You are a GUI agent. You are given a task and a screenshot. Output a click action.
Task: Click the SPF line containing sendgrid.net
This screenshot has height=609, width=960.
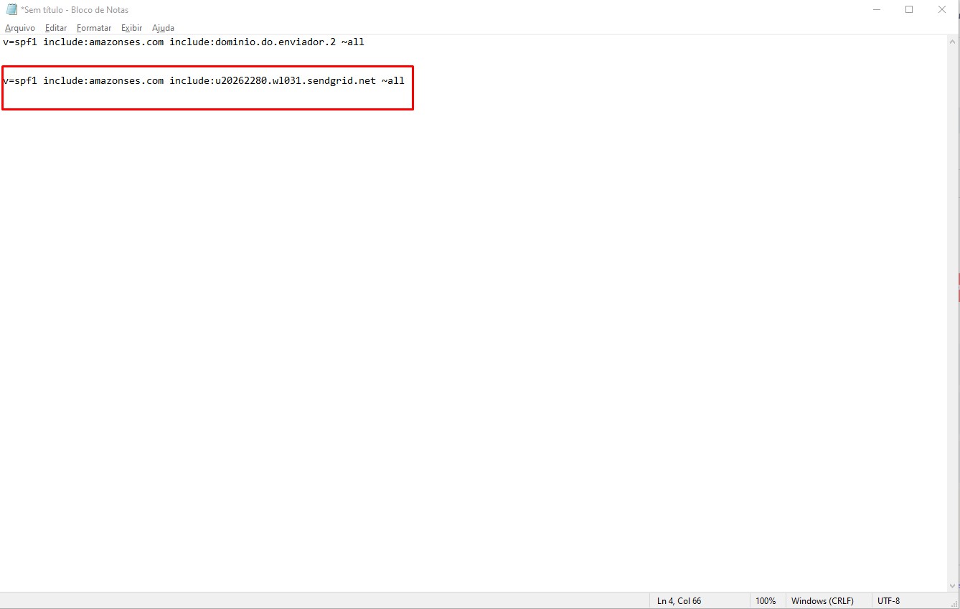coord(204,80)
